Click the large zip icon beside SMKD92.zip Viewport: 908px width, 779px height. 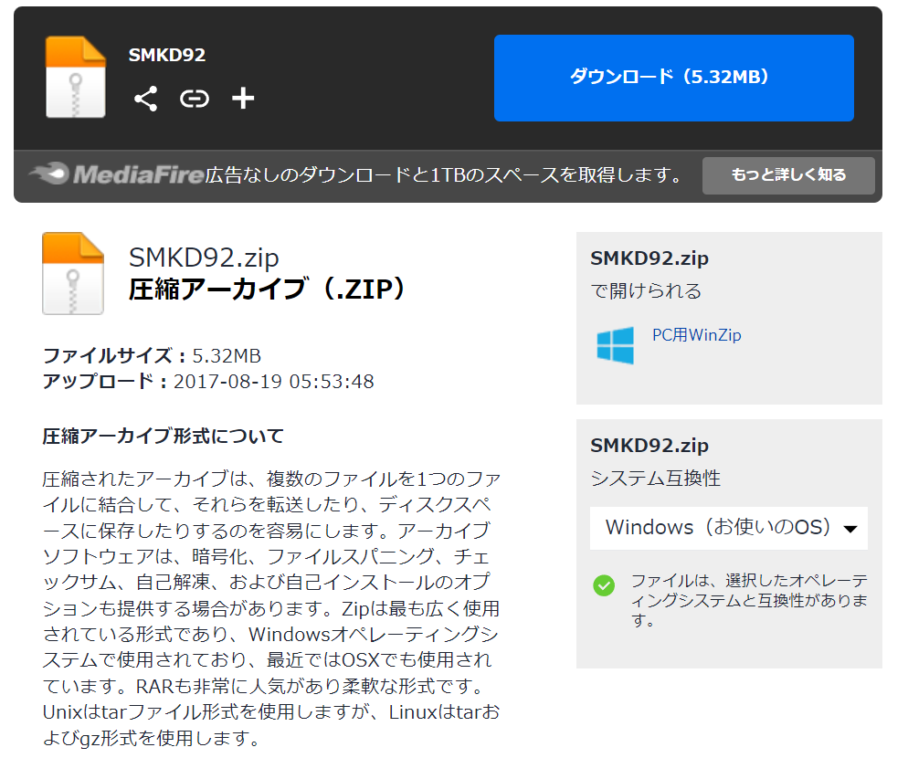(73, 273)
